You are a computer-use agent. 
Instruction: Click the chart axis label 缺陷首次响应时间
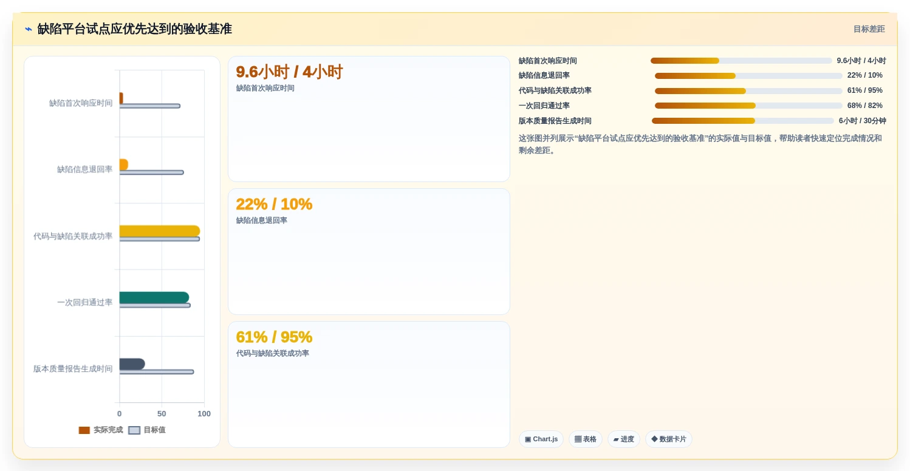point(81,103)
